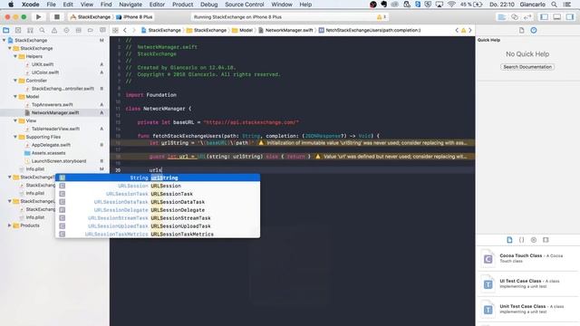
Task: Select the Assistant editor
Action: (x=515, y=17)
